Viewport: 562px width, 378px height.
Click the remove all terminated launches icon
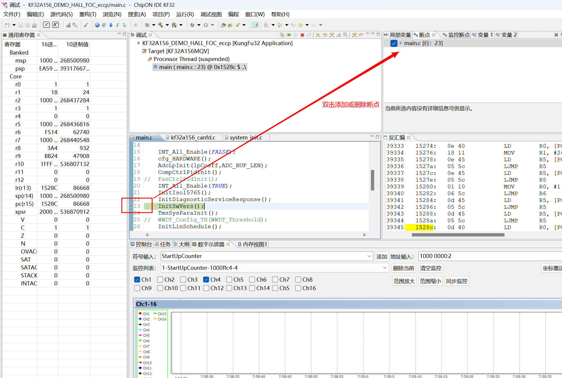point(282,35)
